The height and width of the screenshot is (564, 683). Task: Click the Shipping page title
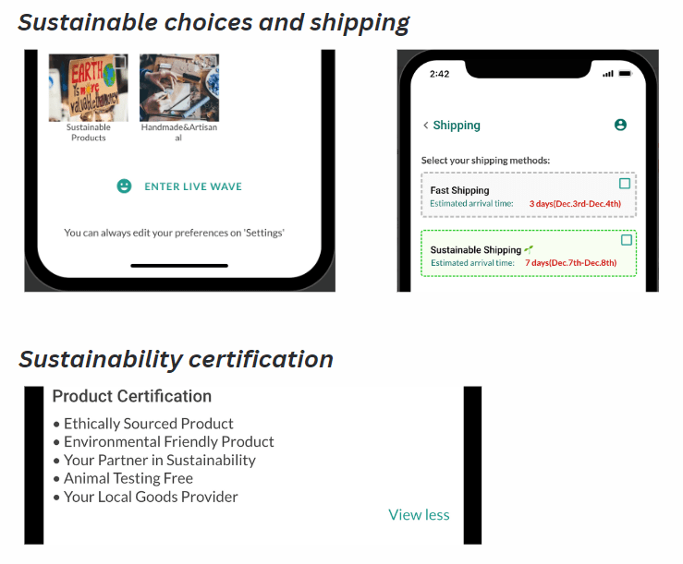coord(457,126)
